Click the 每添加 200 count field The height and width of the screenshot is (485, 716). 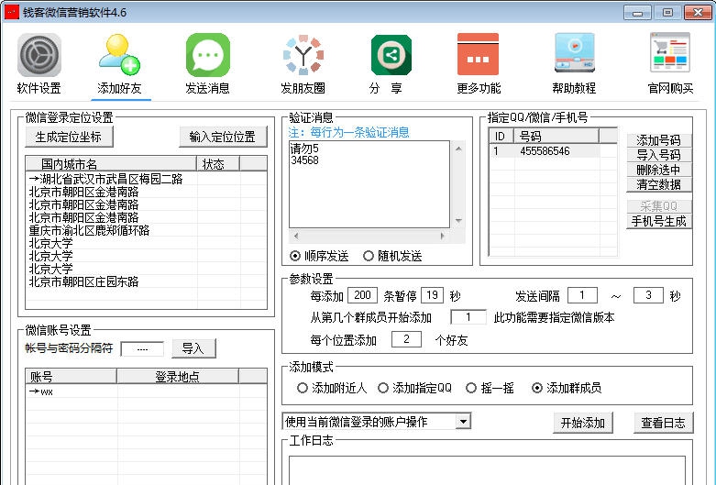(x=362, y=295)
